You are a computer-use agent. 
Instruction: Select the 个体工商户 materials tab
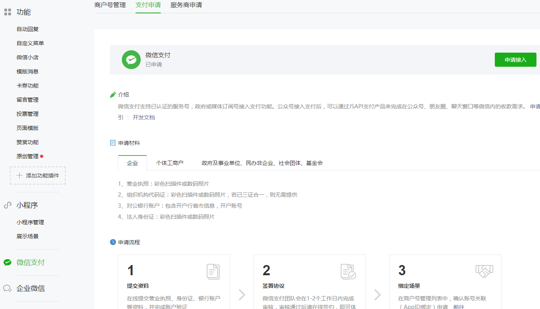[170, 163]
